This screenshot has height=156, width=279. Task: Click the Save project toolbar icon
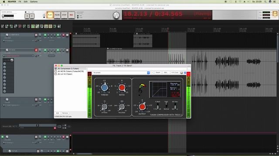pos(11,26)
